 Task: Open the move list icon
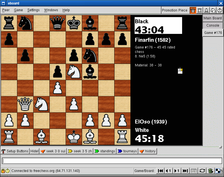click(194, 171)
